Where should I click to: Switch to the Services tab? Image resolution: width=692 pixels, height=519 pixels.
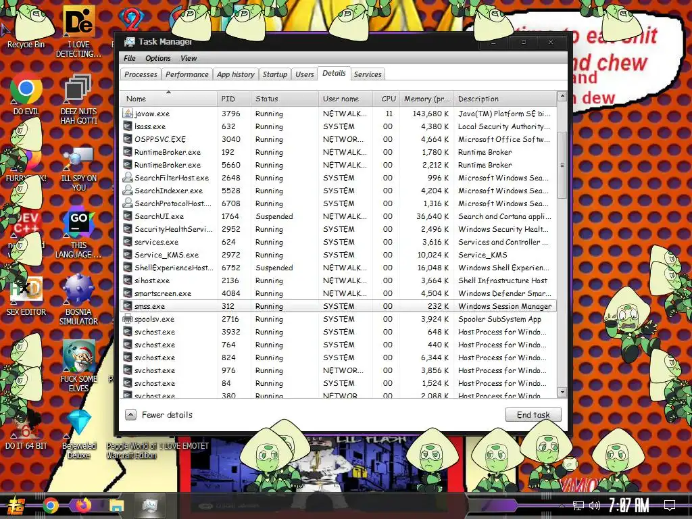368,74
